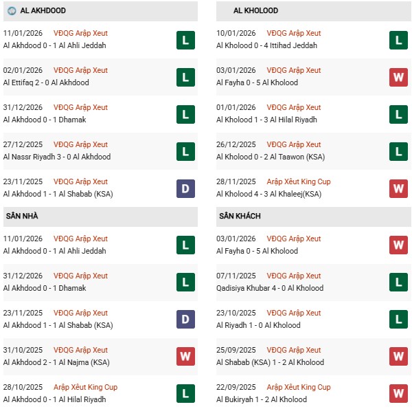412x409 pixels.
Task: Click the W badge for Al Shabab 1-2 Al Kholood
Action: tap(398, 357)
